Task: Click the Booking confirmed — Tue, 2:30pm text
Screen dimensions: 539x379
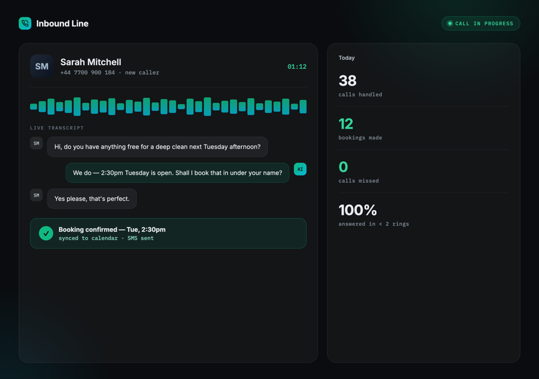Action: (112, 229)
